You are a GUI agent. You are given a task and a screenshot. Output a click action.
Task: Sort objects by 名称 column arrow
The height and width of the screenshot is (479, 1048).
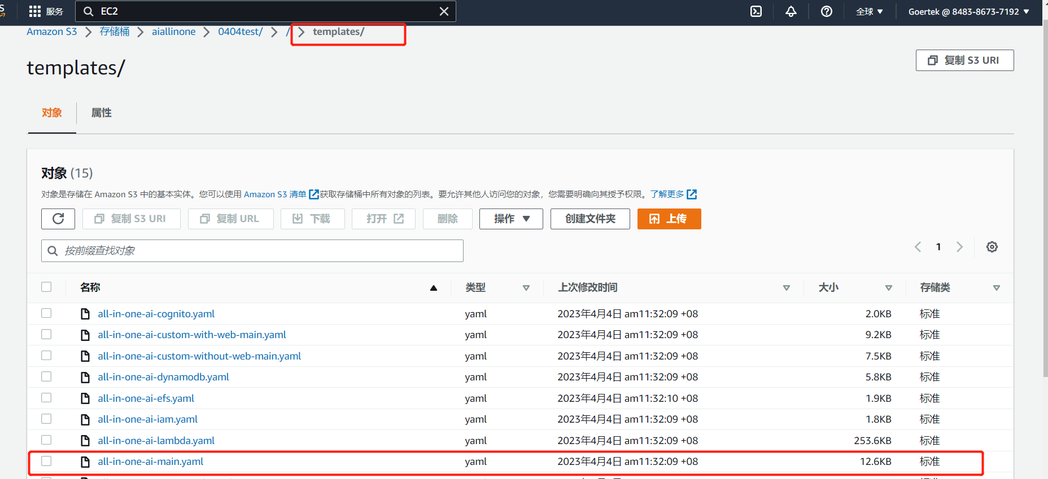tap(433, 288)
